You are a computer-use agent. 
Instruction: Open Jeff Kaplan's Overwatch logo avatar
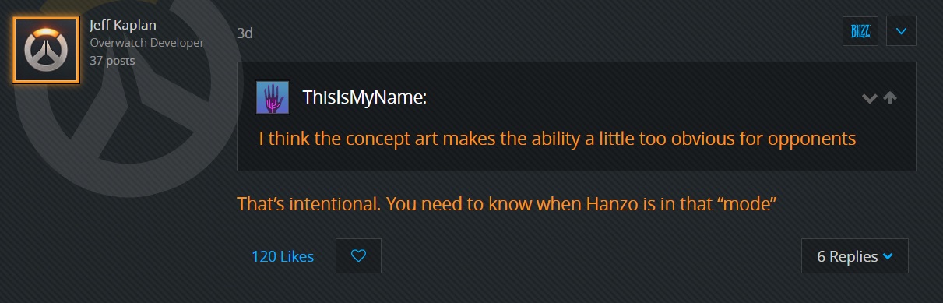click(x=46, y=51)
